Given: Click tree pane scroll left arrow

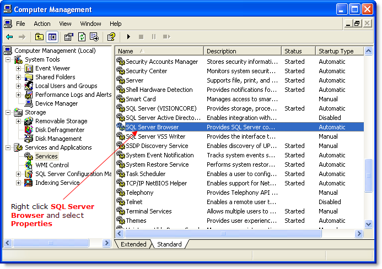Looking at the screenshot, I should tap(8, 243).
